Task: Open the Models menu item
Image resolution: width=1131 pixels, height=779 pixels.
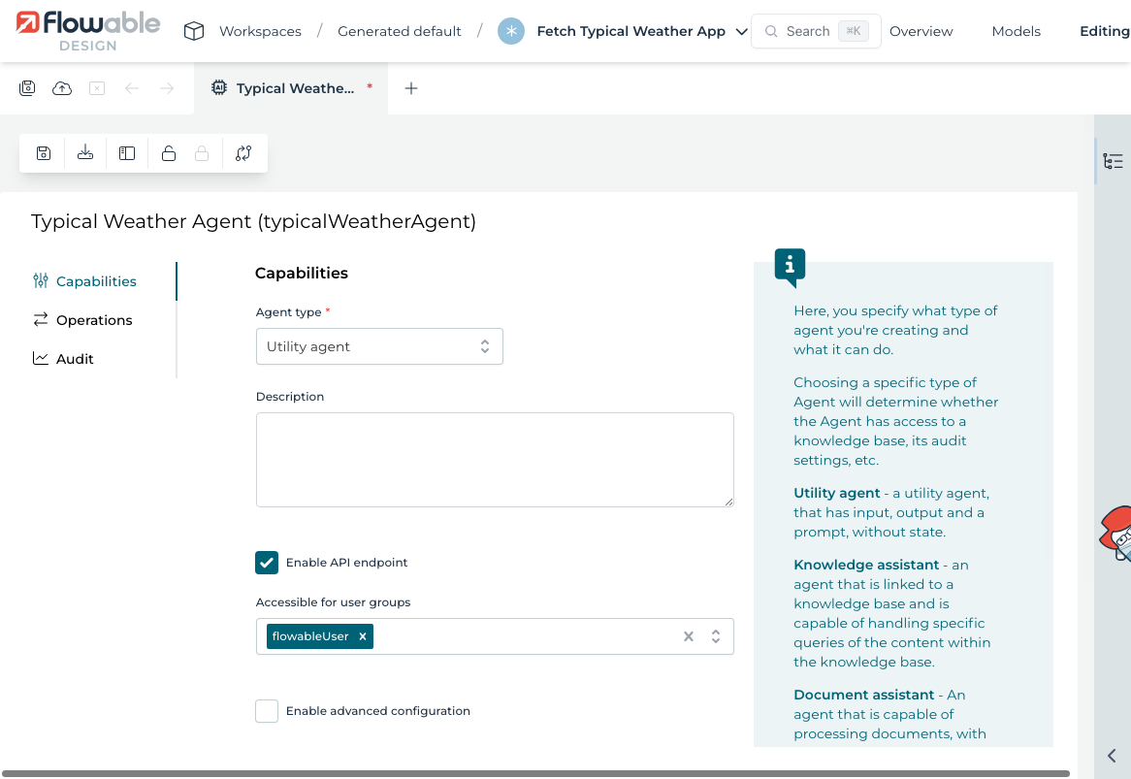Action: (x=1016, y=30)
